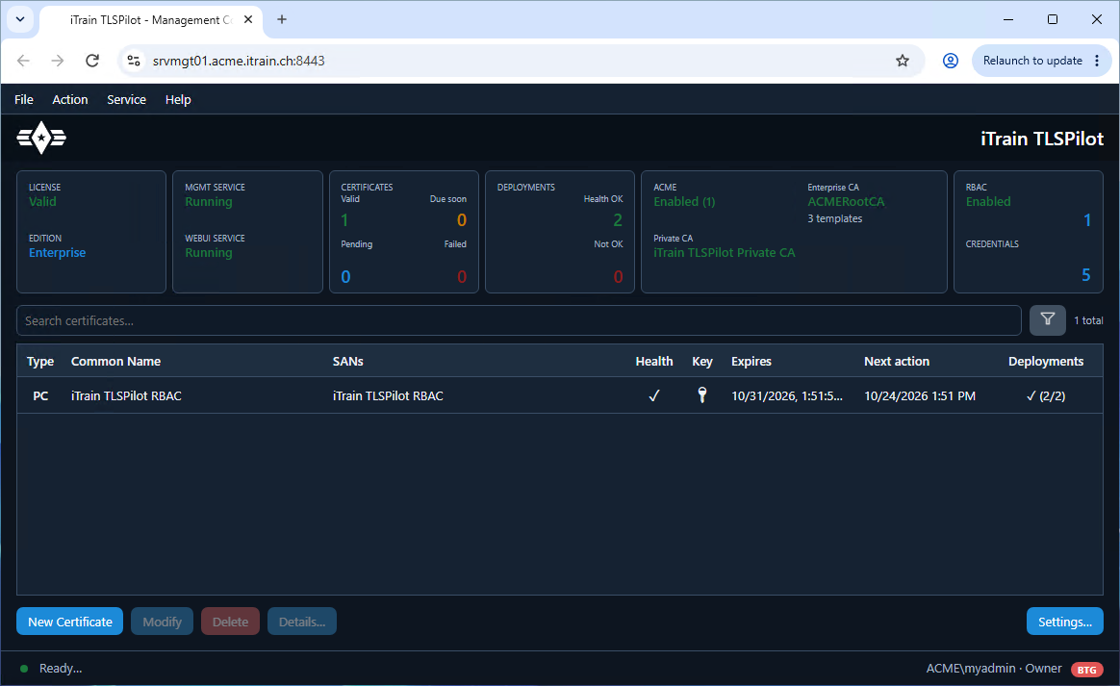
Task: Close the iTrain TLSPilot browser tab
Action: pos(248,19)
